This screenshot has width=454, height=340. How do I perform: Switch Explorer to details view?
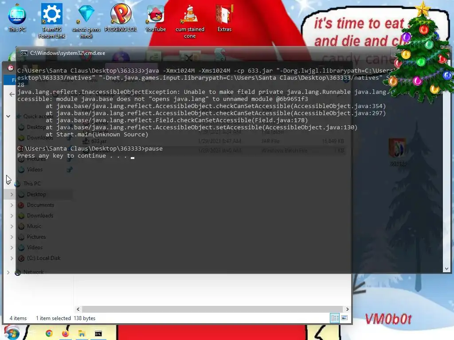click(335, 318)
